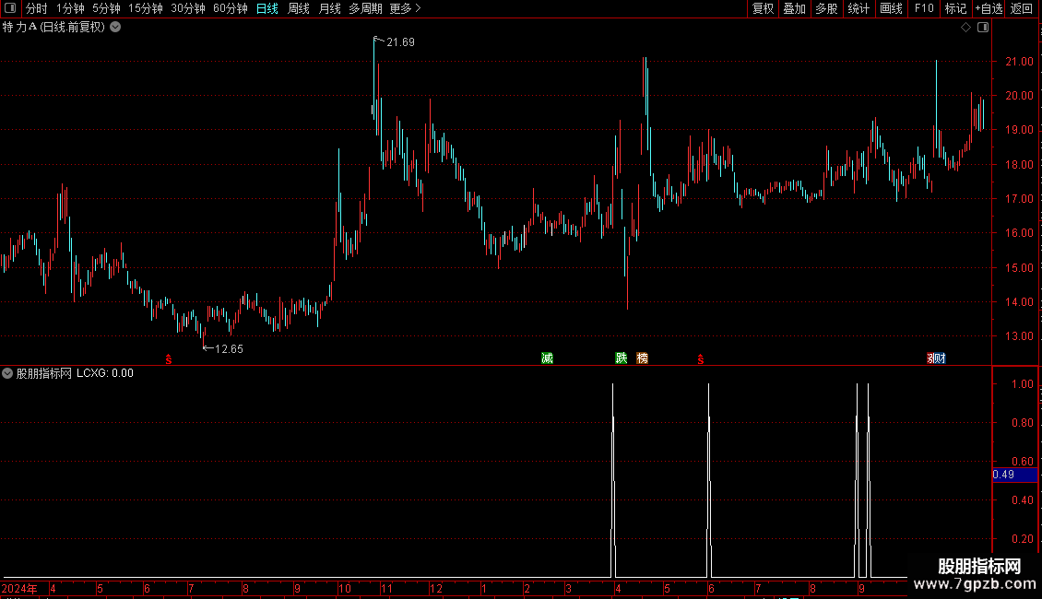This screenshot has width=1042, height=599.
Task: Click the month 10 date axis marker
Action: (344, 588)
